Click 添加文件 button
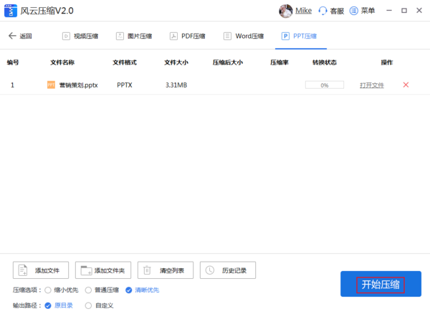 coord(41,270)
